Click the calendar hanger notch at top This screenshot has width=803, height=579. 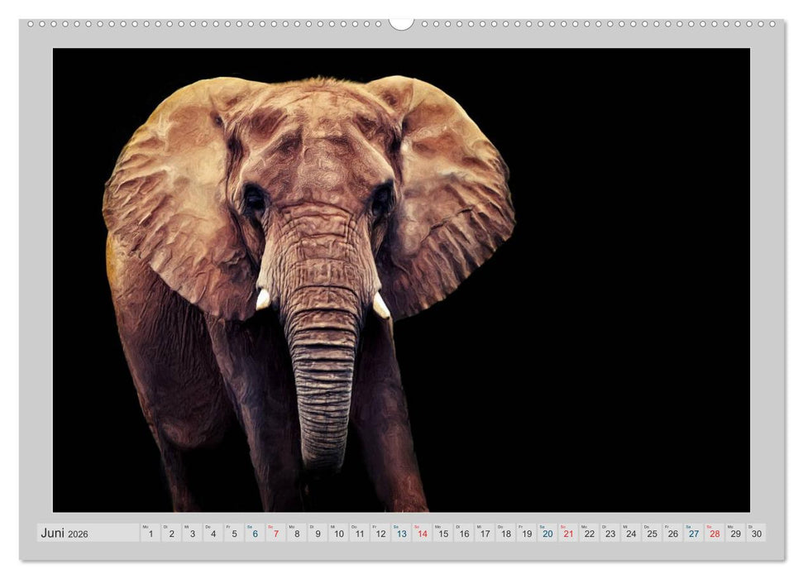coord(401,23)
